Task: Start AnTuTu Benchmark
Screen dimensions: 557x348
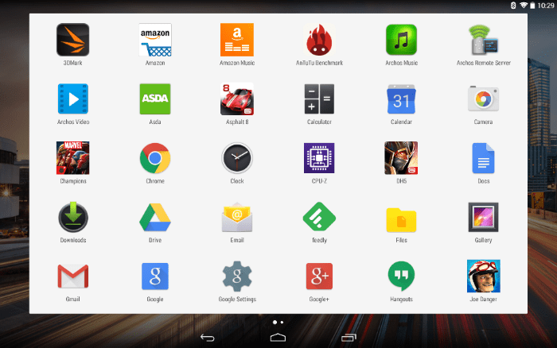Action: (x=319, y=40)
